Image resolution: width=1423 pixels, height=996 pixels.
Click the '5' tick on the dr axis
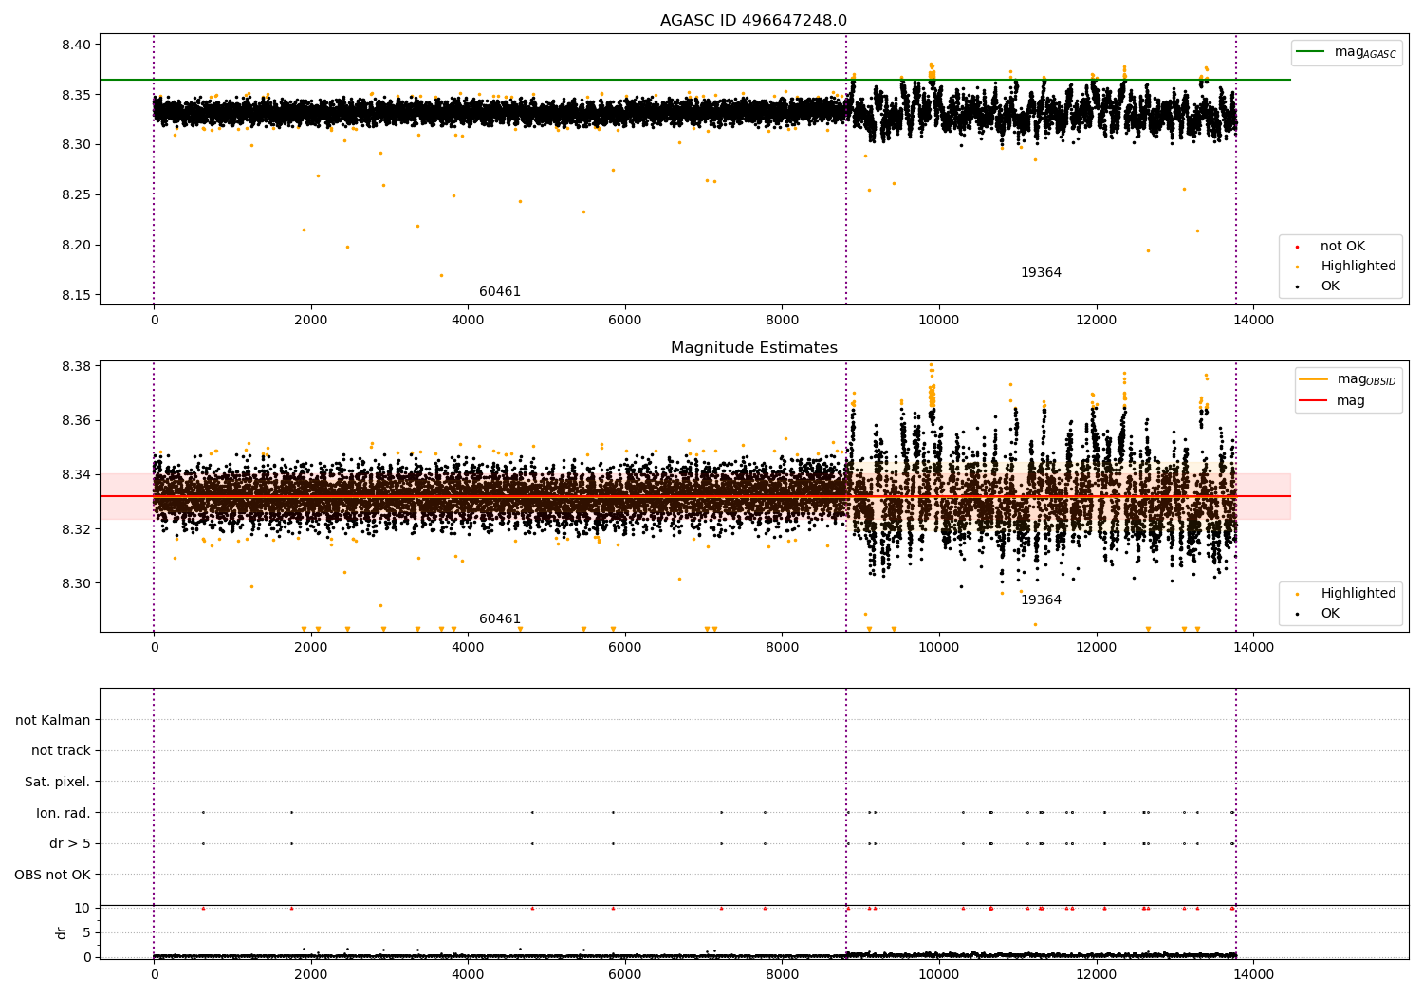86,932
